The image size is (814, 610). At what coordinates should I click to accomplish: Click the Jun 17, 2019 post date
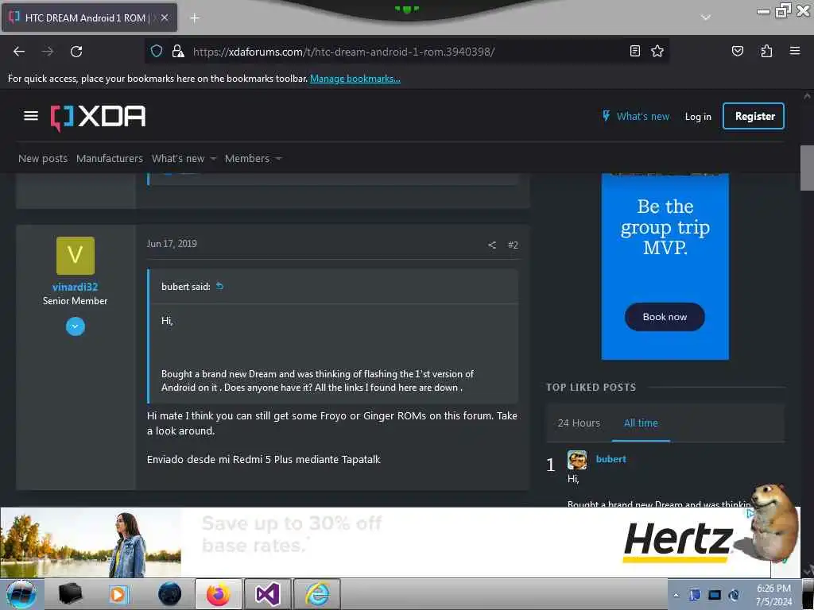[172, 244]
